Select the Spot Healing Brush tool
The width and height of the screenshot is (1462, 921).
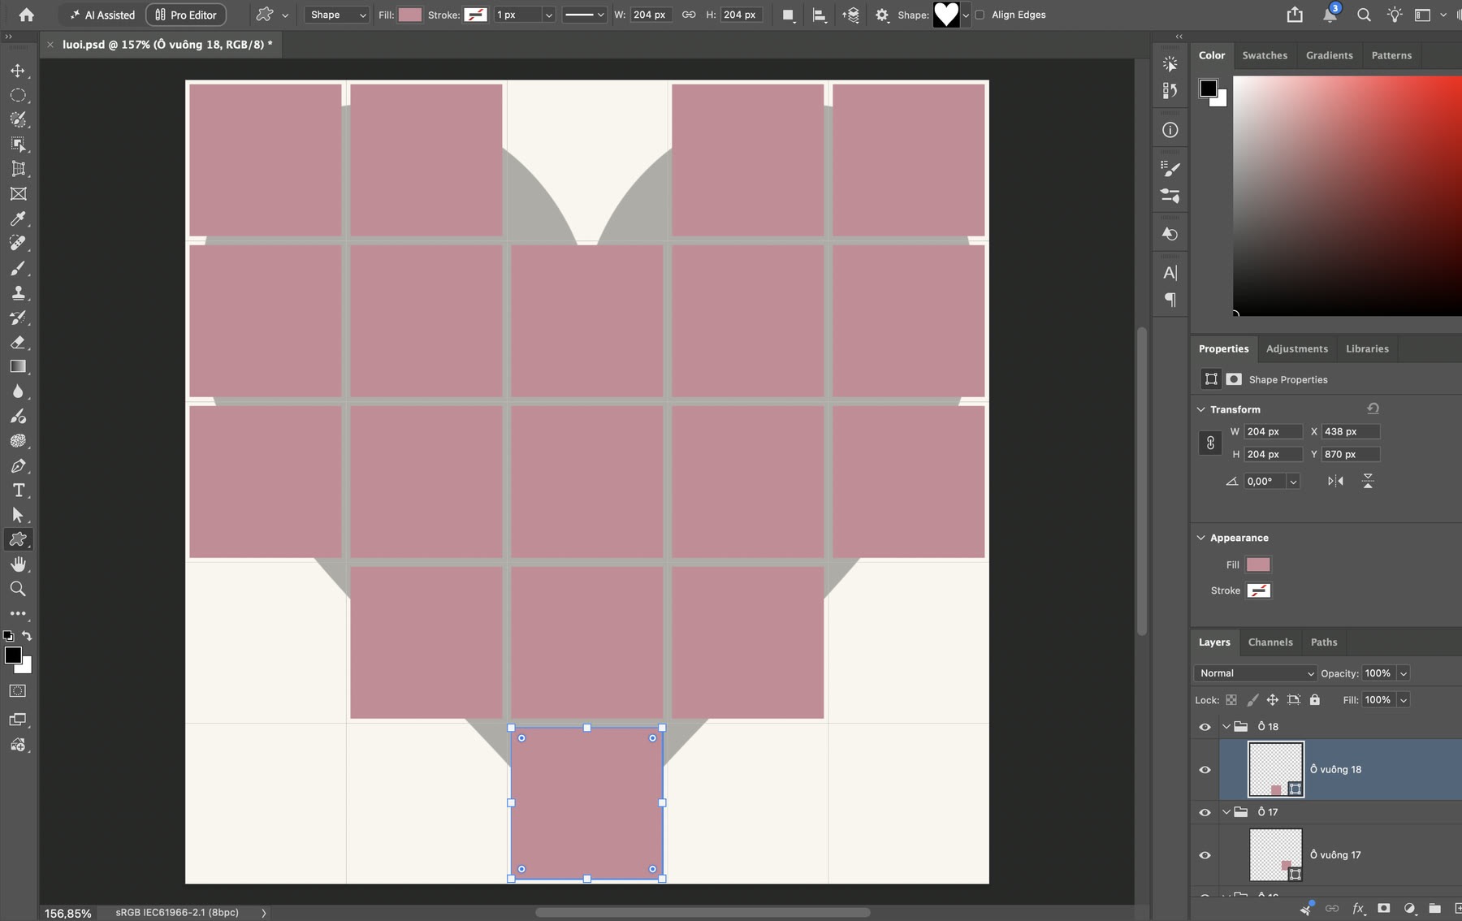click(x=18, y=243)
